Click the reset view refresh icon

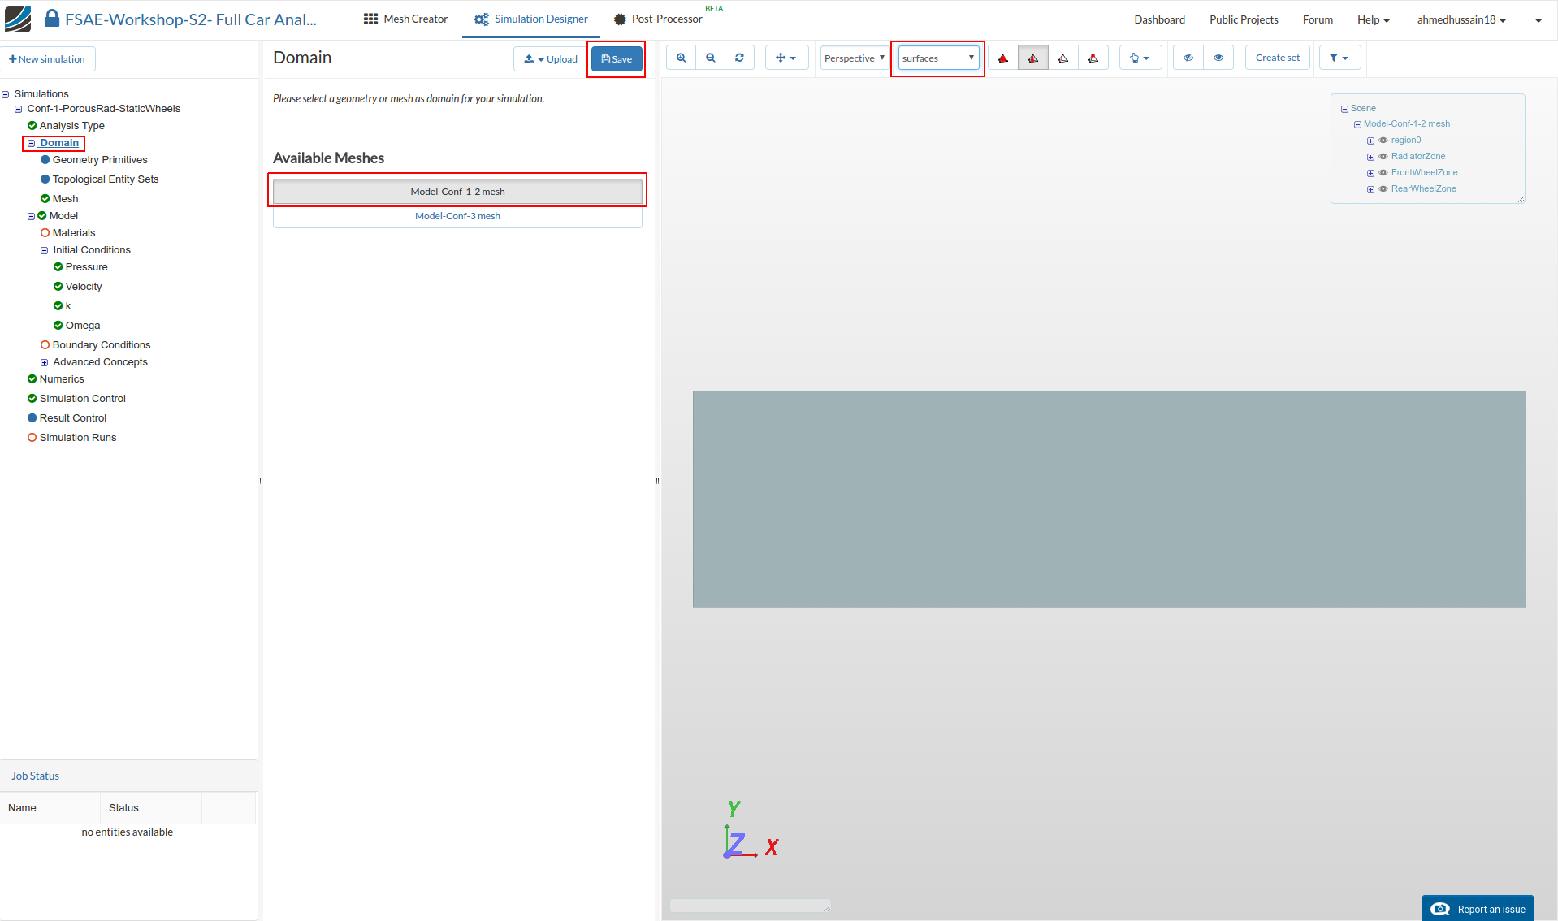pyautogui.click(x=740, y=58)
